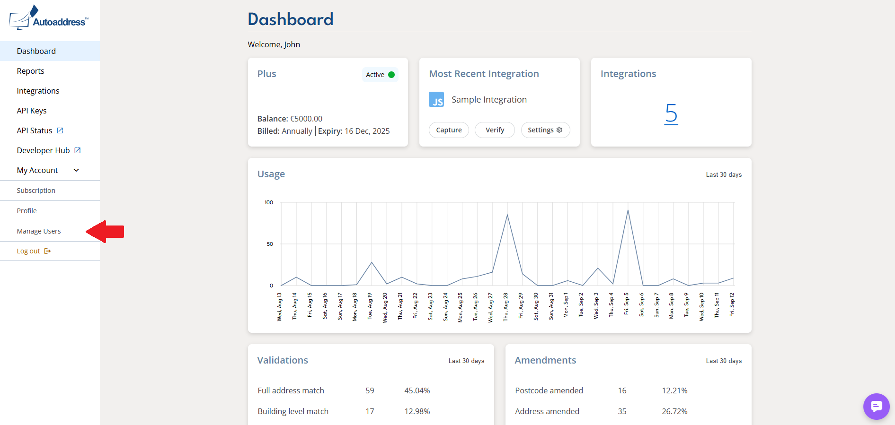Click the Expiry 16 Dec, 2025 text
The image size is (895, 425).
click(354, 131)
